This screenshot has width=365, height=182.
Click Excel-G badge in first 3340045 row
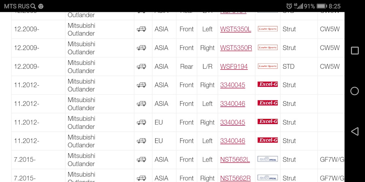click(268, 85)
